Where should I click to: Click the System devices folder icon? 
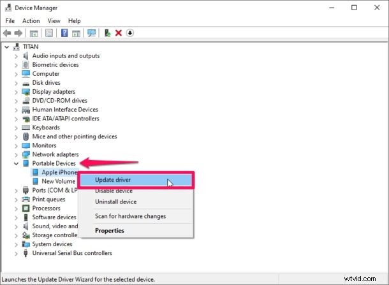[x=26, y=244]
